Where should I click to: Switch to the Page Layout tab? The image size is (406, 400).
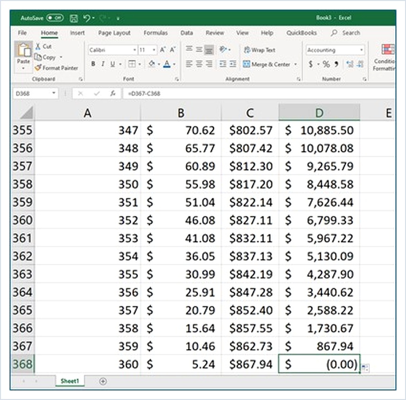[114, 33]
